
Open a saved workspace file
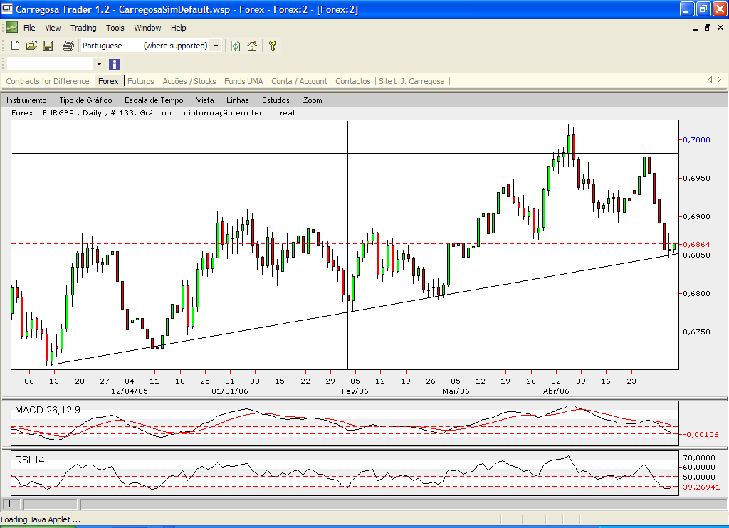pyautogui.click(x=31, y=45)
